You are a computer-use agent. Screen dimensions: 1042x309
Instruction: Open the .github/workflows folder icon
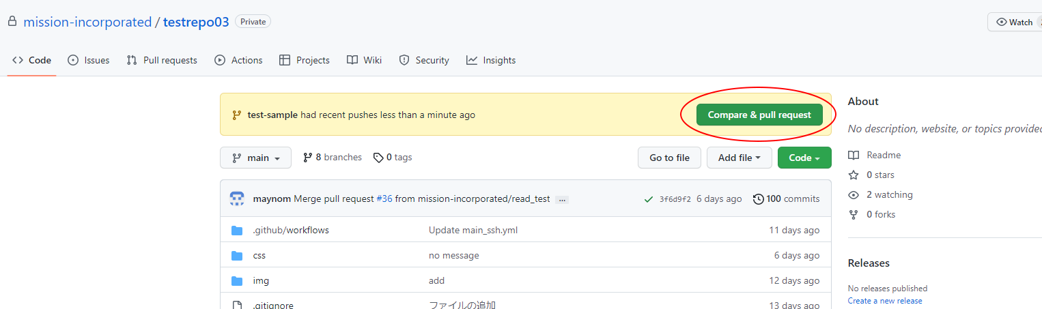tap(237, 231)
